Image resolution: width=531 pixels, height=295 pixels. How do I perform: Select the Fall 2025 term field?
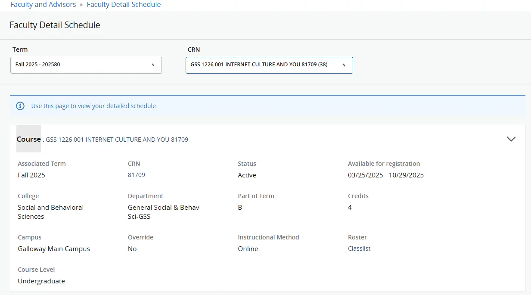(86, 65)
